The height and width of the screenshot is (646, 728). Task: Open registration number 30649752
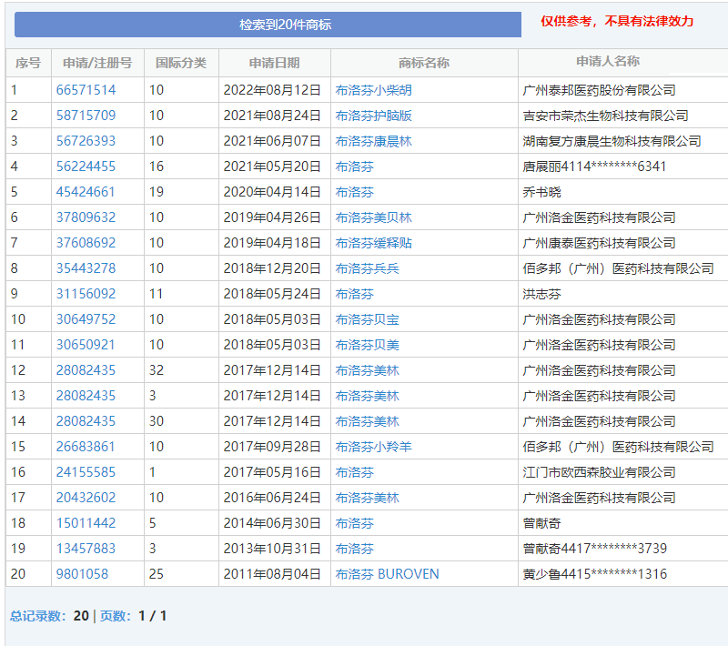click(86, 319)
